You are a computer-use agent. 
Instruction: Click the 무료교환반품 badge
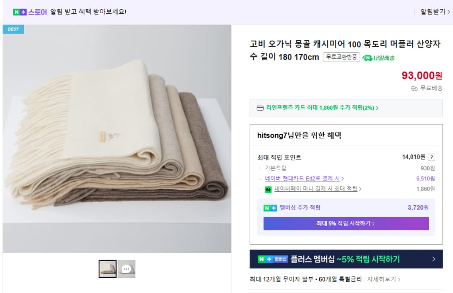341,57
